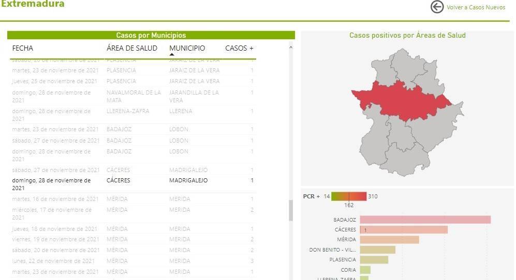Sort by CASOS + column header

(239, 48)
